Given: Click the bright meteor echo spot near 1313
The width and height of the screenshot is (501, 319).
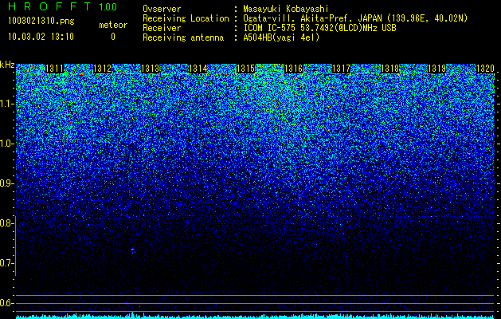Looking at the screenshot, I should pyautogui.click(x=133, y=250).
